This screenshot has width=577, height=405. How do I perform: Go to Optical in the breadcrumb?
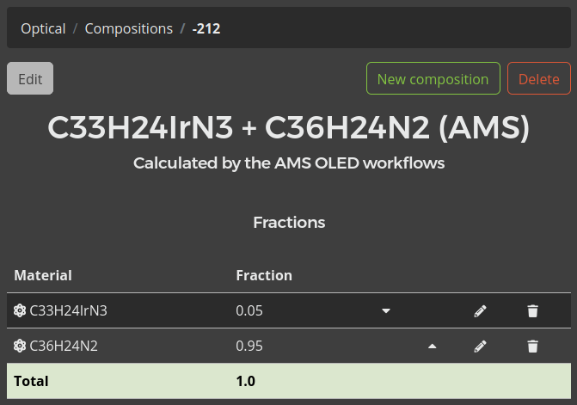(x=43, y=28)
